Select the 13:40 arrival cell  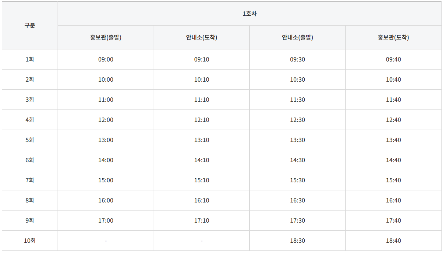click(394, 140)
